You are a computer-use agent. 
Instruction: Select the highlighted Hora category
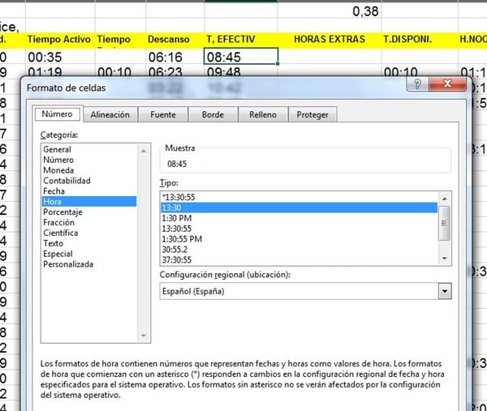[88, 201]
